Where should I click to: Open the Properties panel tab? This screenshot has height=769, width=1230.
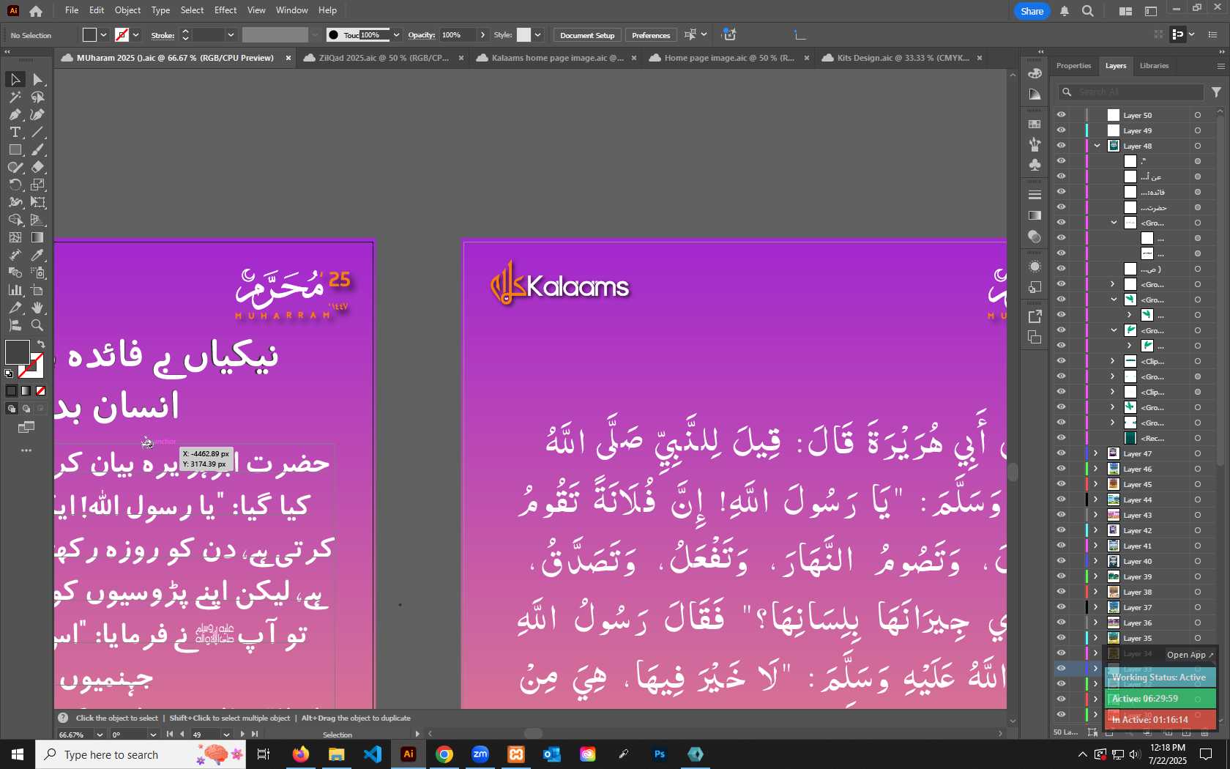coord(1073,66)
